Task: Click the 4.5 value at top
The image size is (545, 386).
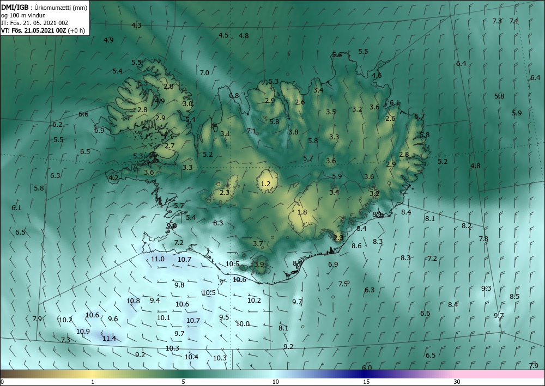Action: [x=223, y=35]
